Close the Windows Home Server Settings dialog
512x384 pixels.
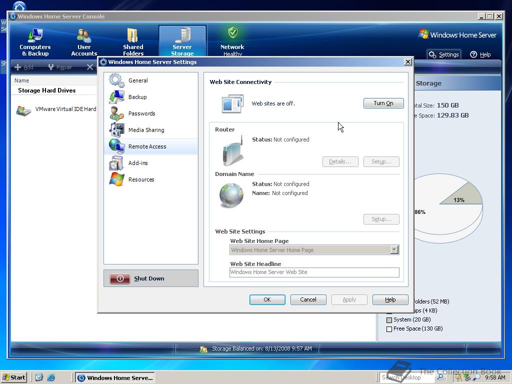pyautogui.click(x=407, y=62)
